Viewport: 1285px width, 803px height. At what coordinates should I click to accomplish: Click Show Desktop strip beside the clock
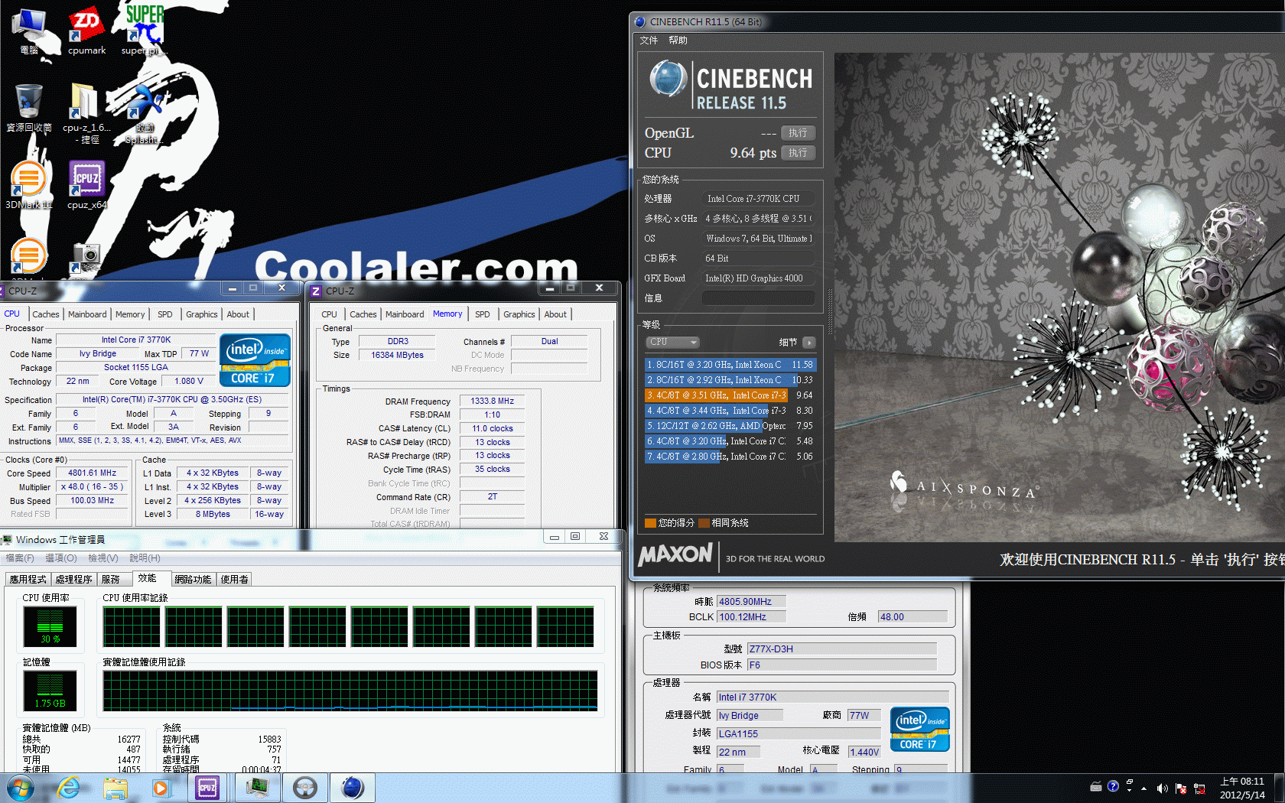point(1280,788)
